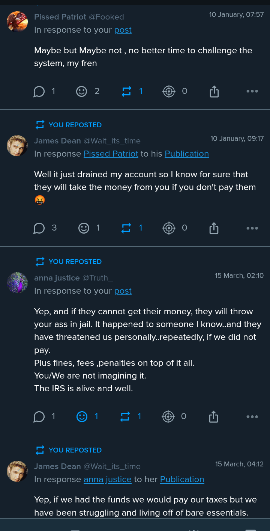
Task: View anna justice's profile picture
Action: [17, 283]
